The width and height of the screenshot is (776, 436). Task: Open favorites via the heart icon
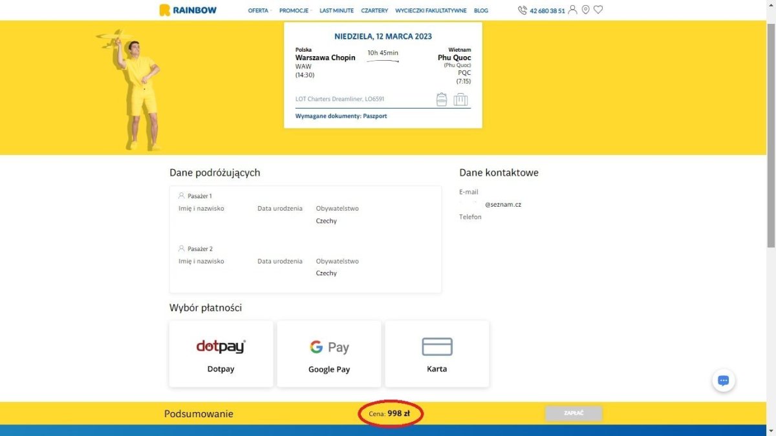coord(598,10)
